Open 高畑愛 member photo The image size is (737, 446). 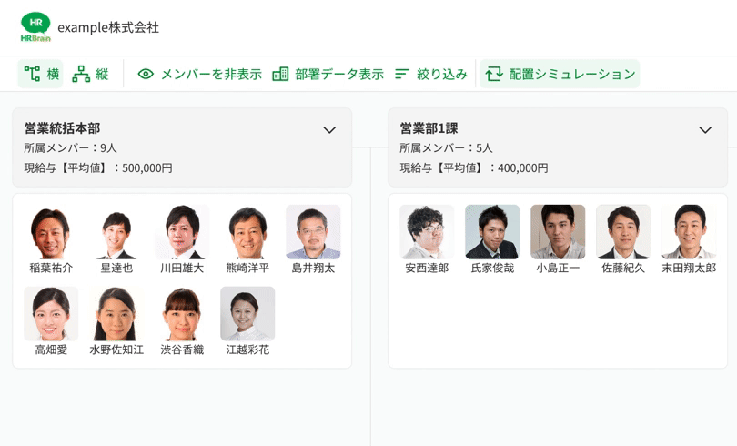(x=51, y=314)
